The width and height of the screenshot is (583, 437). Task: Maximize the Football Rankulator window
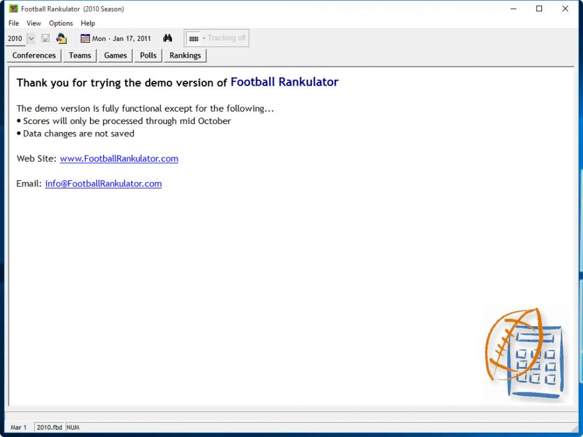click(539, 9)
